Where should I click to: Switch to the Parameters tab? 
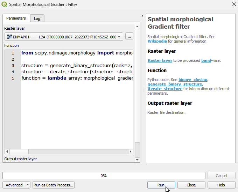click(16, 18)
